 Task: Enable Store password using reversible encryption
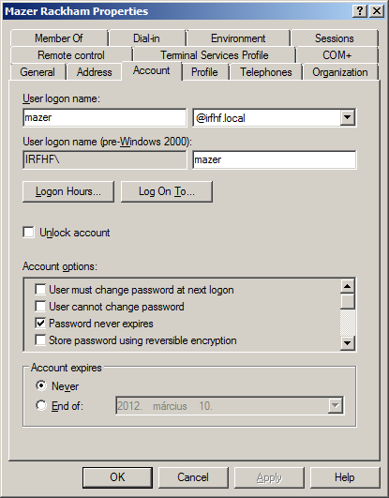pos(40,340)
